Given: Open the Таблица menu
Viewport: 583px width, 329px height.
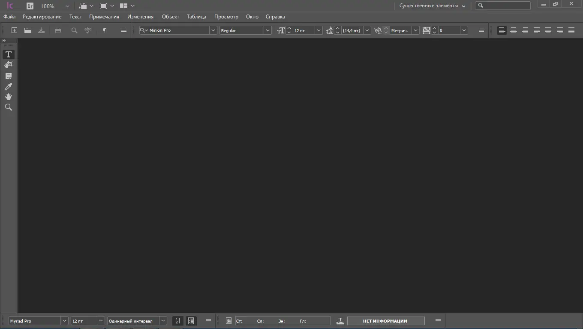Looking at the screenshot, I should [x=196, y=16].
